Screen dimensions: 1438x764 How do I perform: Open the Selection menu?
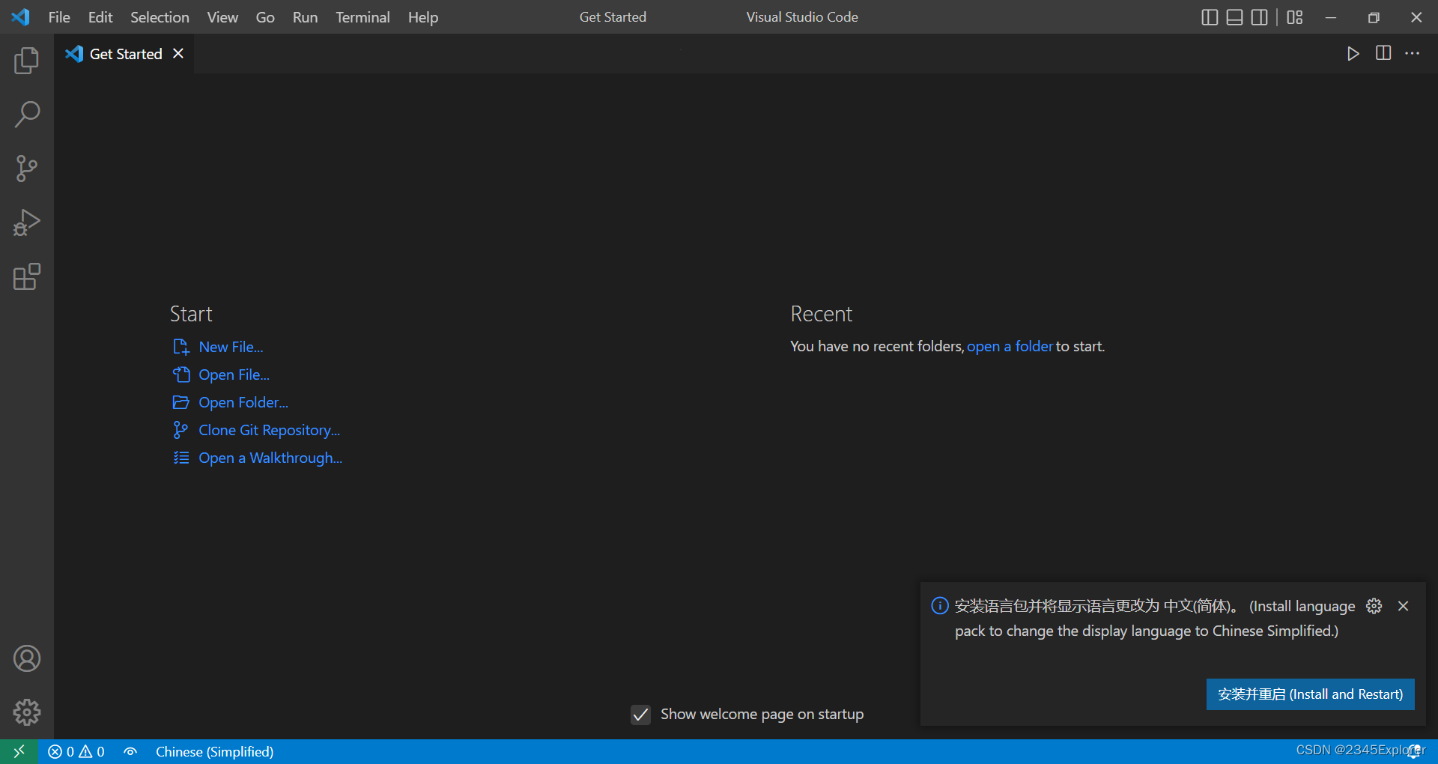point(160,17)
